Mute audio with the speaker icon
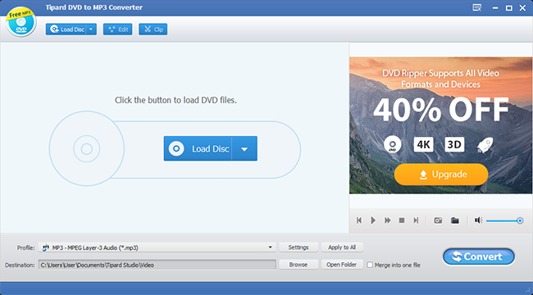This screenshot has height=295, width=533. [479, 220]
